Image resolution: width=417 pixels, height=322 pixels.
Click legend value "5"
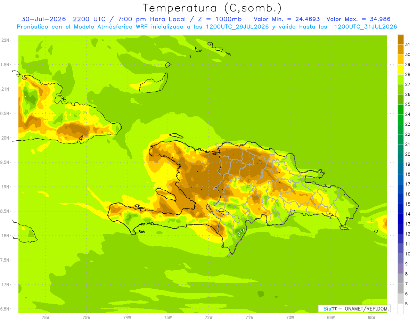point(407,304)
